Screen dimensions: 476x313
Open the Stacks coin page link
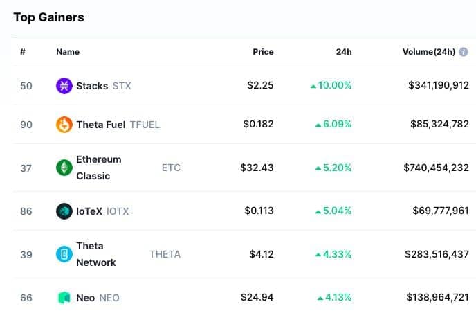coord(92,86)
